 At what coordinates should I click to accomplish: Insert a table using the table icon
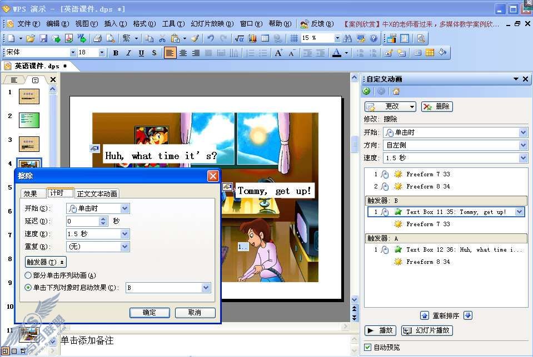point(265,38)
